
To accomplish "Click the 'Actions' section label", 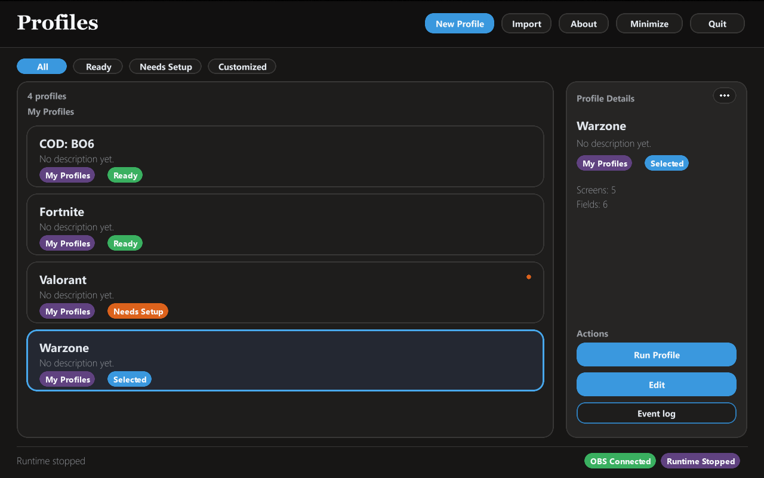I will [592, 334].
